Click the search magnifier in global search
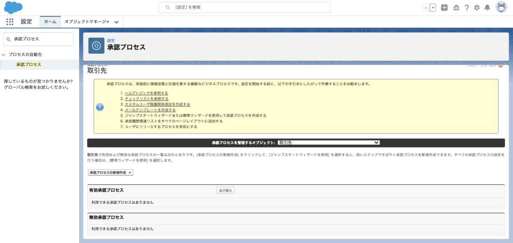Image resolution: width=513 pixels, height=243 pixels. [168, 8]
